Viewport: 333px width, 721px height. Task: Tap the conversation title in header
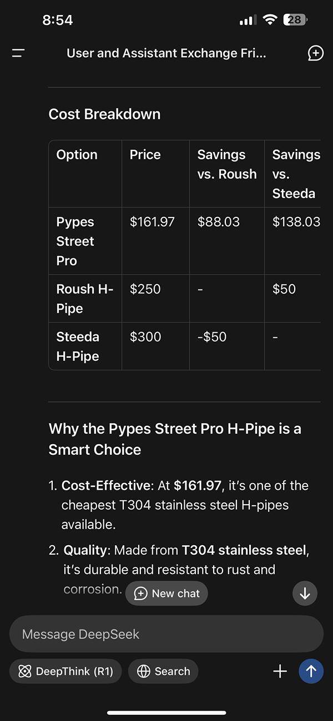(x=167, y=53)
